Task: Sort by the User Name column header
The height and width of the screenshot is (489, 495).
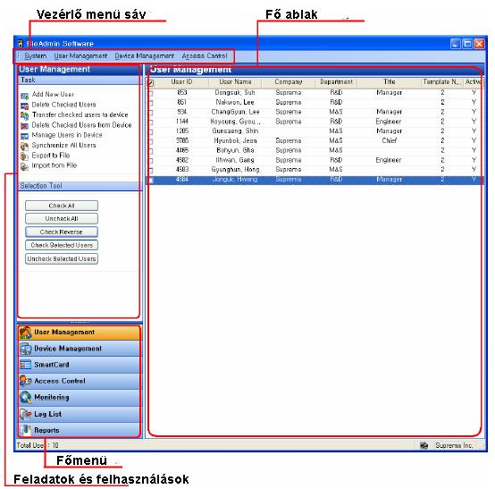Action: click(x=235, y=82)
